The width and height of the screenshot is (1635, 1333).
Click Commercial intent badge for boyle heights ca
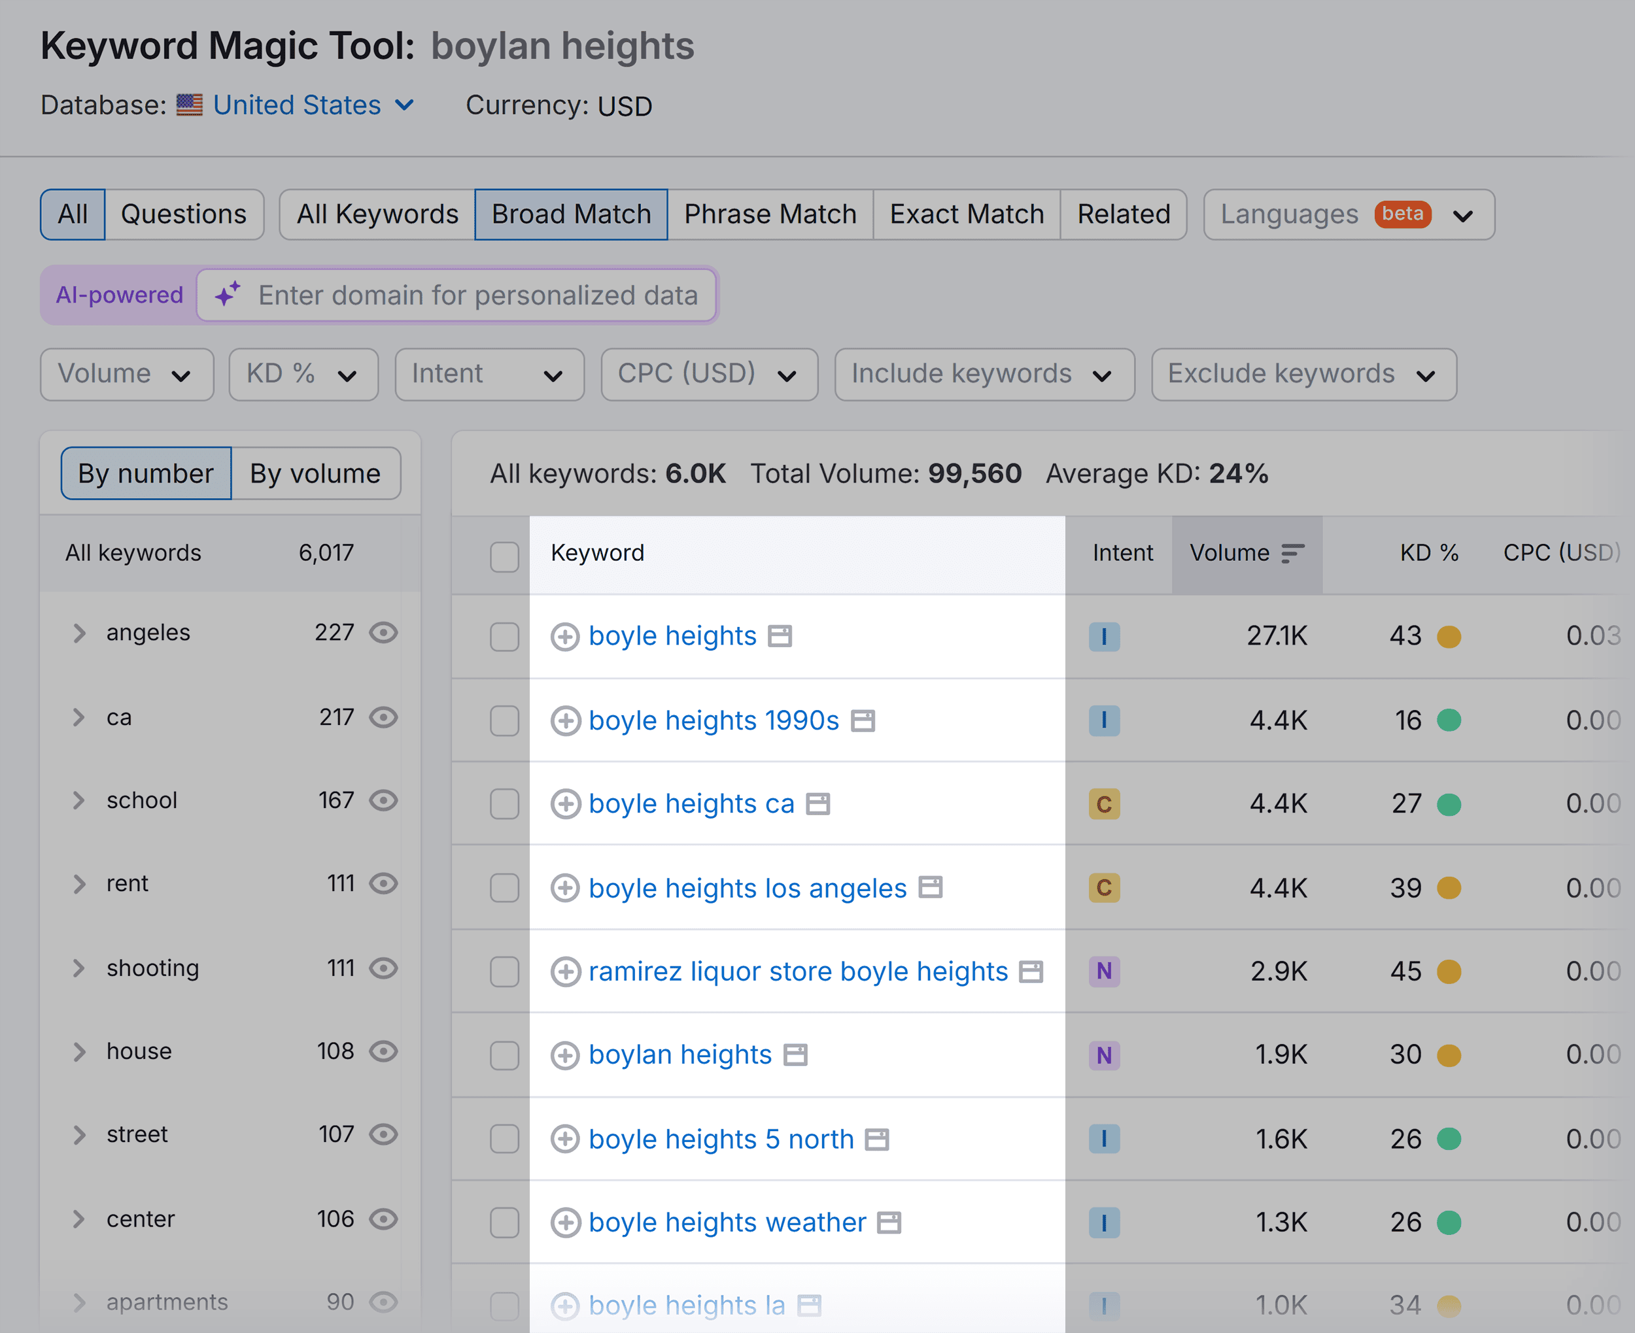[1105, 804]
